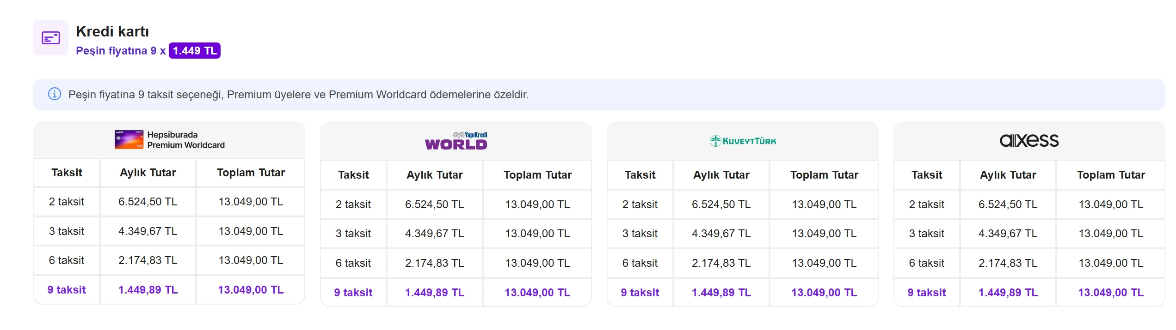Viewport: 1176px width, 330px height.
Task: Select 9 taksit row under KuveytTürk
Action: click(x=640, y=293)
